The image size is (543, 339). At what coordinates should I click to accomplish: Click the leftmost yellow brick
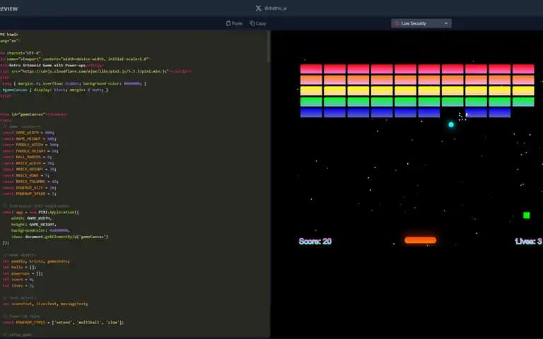click(311, 90)
